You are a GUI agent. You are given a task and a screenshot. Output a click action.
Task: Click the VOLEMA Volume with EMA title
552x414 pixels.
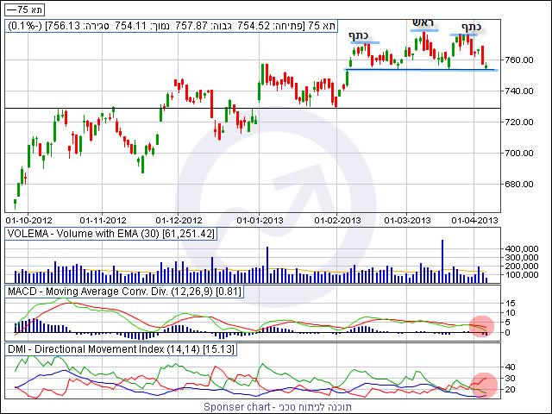coord(111,234)
